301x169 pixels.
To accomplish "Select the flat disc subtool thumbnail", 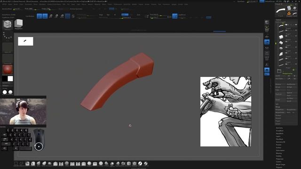I will [281, 48].
